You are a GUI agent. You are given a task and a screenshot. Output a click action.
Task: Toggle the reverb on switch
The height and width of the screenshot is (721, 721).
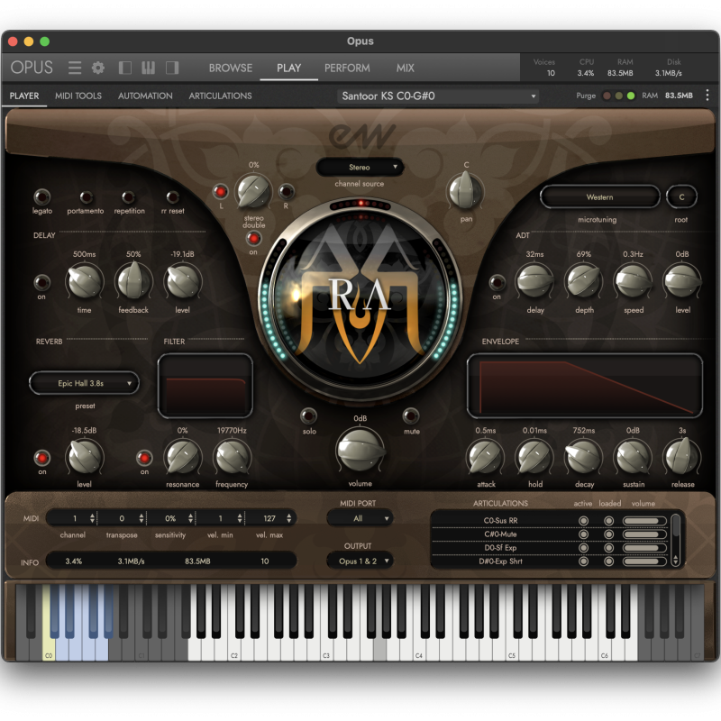(41, 458)
